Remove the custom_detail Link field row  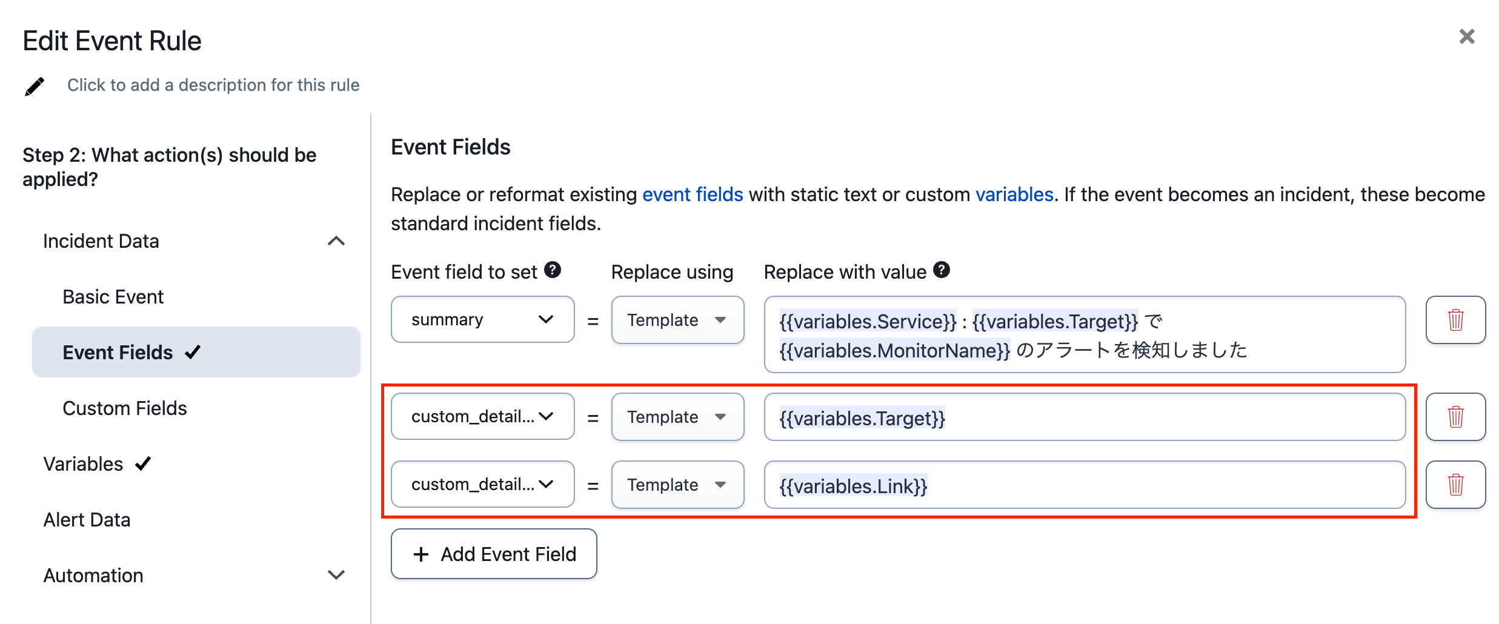(x=1455, y=484)
